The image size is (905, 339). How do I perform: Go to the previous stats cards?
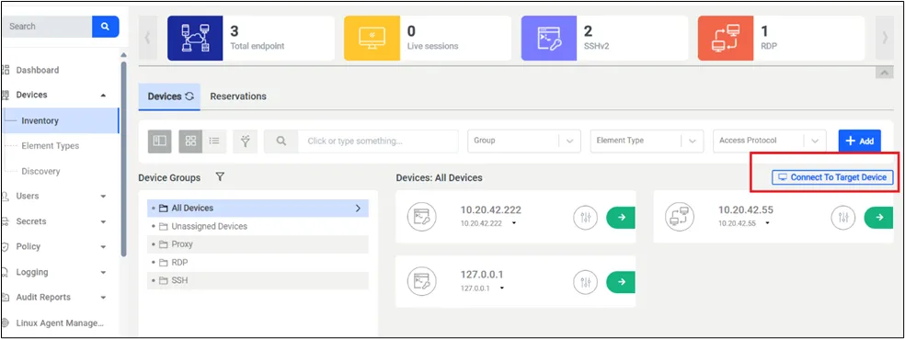point(148,38)
